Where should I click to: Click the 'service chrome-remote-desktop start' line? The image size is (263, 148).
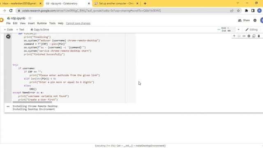tap(58, 51)
